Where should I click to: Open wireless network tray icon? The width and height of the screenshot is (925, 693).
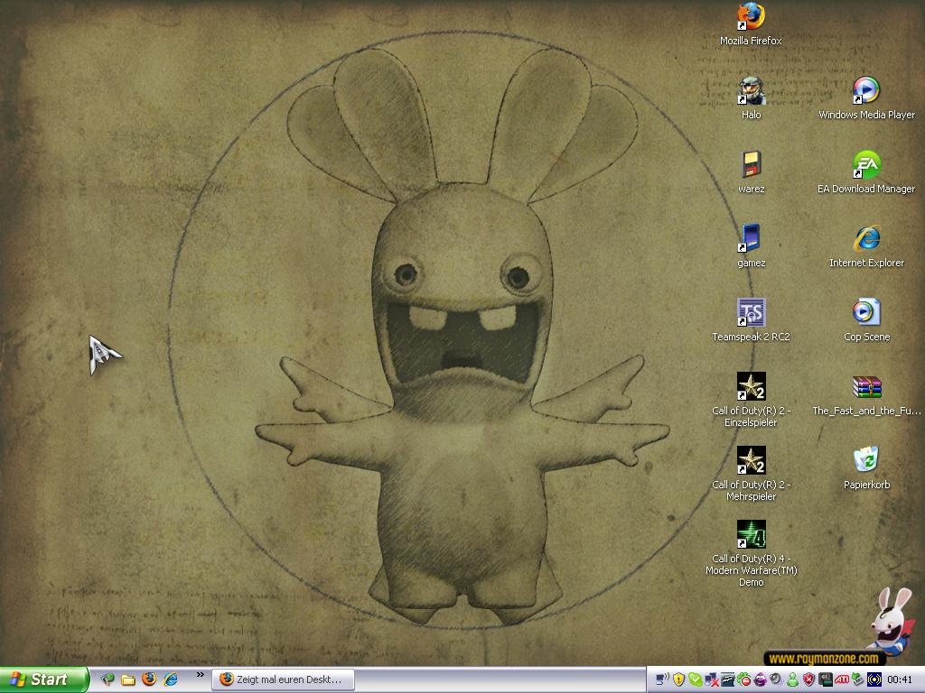[662, 679]
